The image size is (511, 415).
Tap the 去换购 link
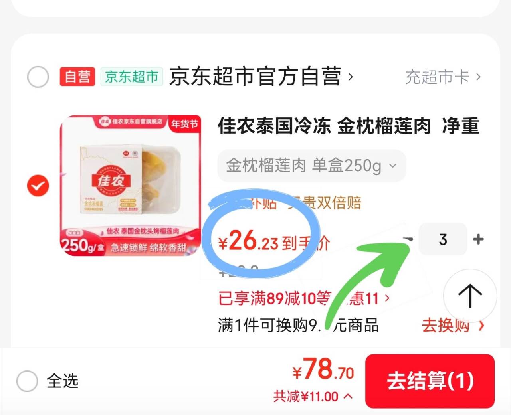pos(453,326)
